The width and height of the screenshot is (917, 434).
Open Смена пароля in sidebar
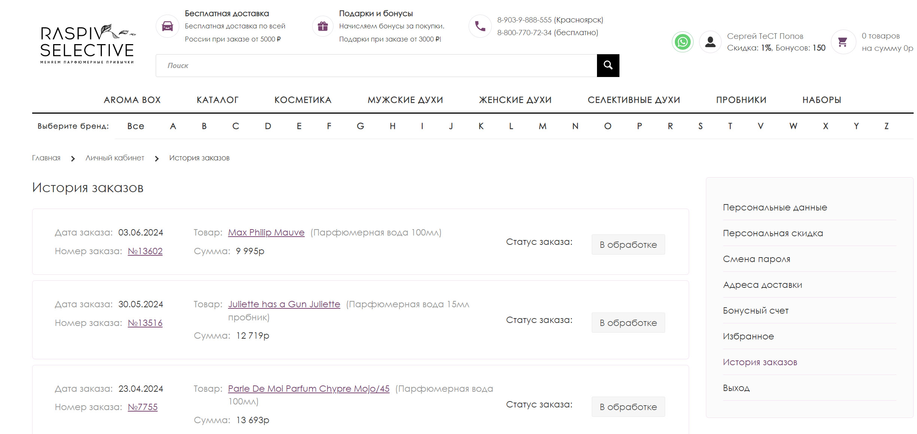tap(756, 259)
